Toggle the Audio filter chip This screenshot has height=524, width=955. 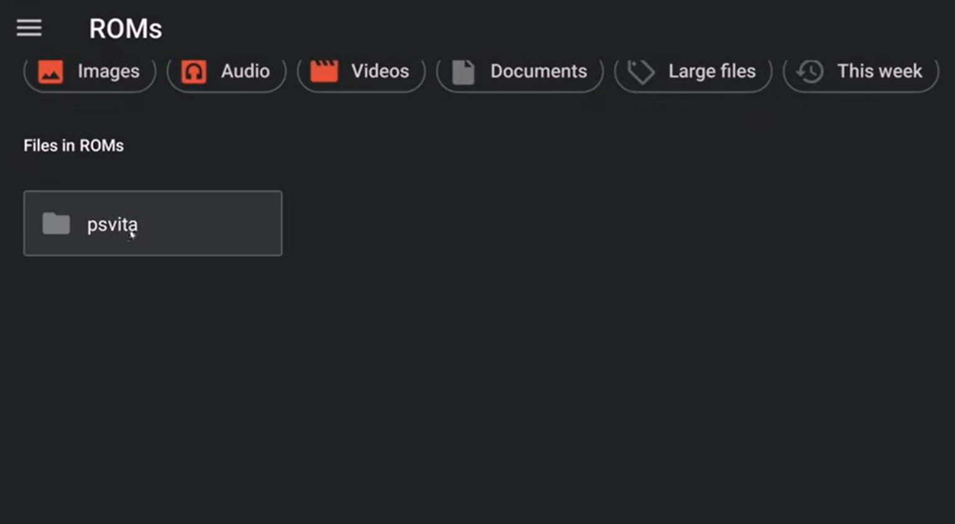(226, 71)
